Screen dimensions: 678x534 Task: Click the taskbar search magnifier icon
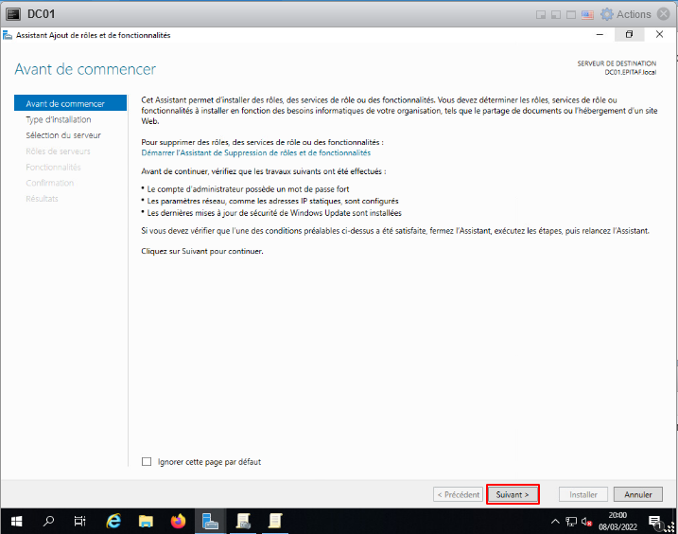[x=49, y=521]
